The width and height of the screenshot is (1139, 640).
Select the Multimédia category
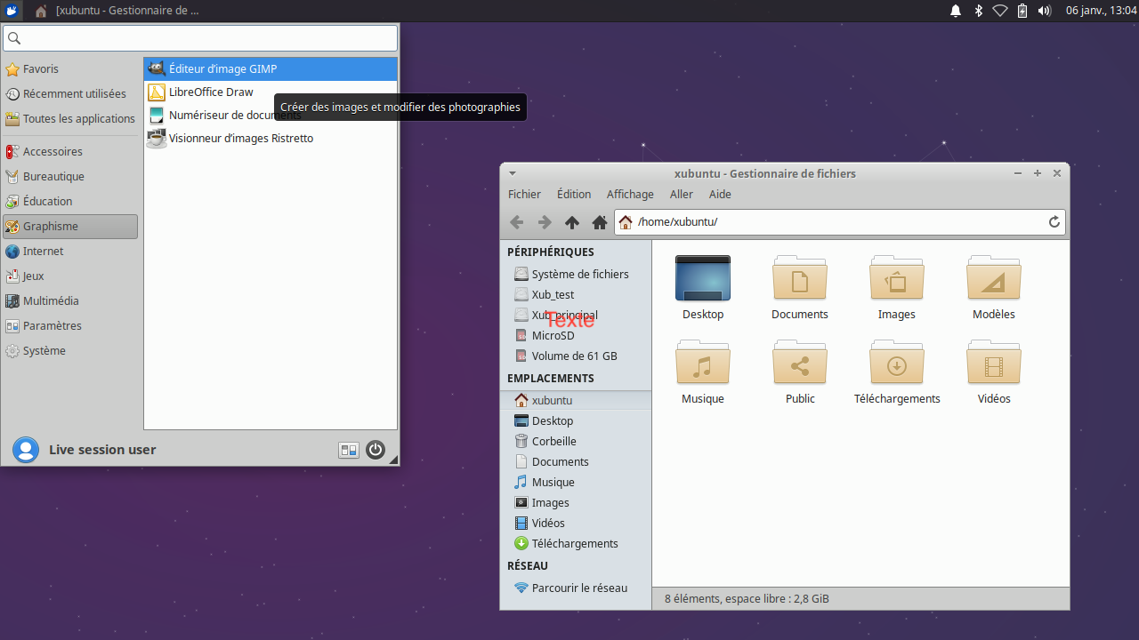(51, 301)
